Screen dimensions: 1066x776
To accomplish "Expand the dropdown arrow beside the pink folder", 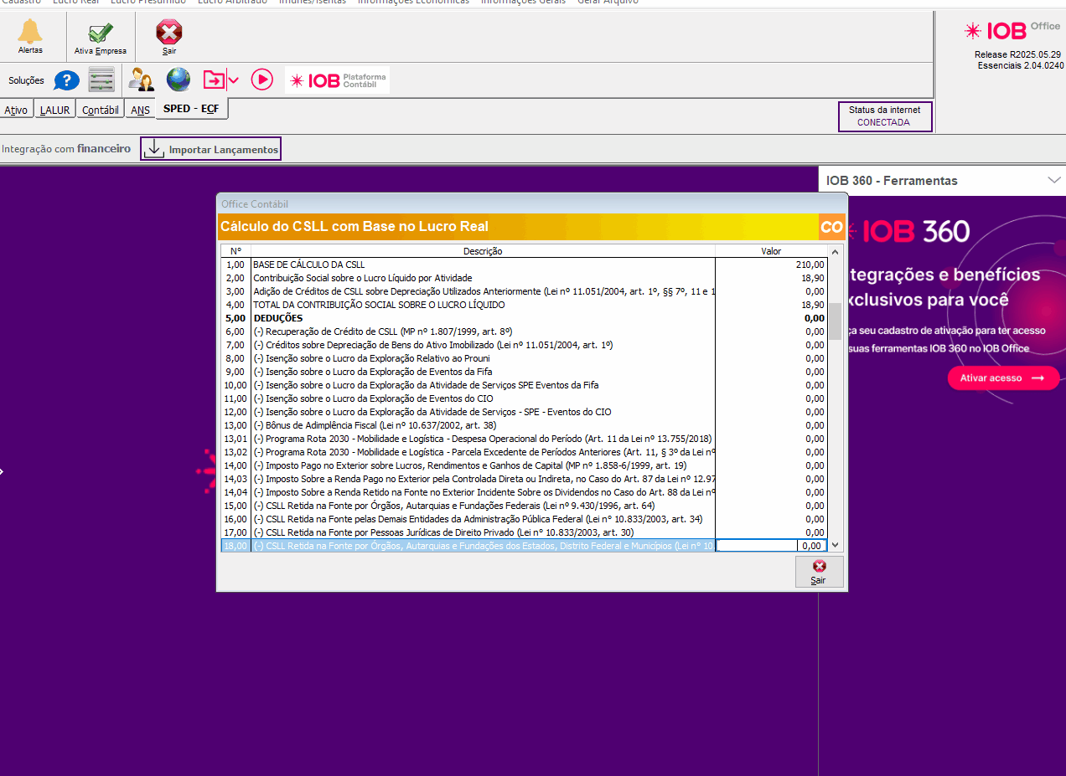I will point(234,80).
